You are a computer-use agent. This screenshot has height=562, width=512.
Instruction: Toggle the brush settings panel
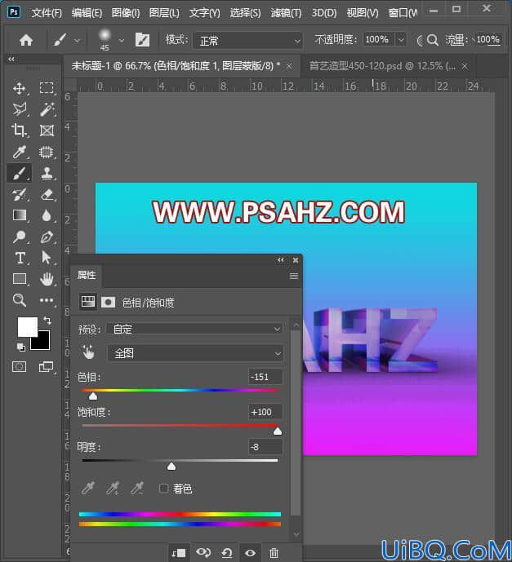tap(142, 40)
